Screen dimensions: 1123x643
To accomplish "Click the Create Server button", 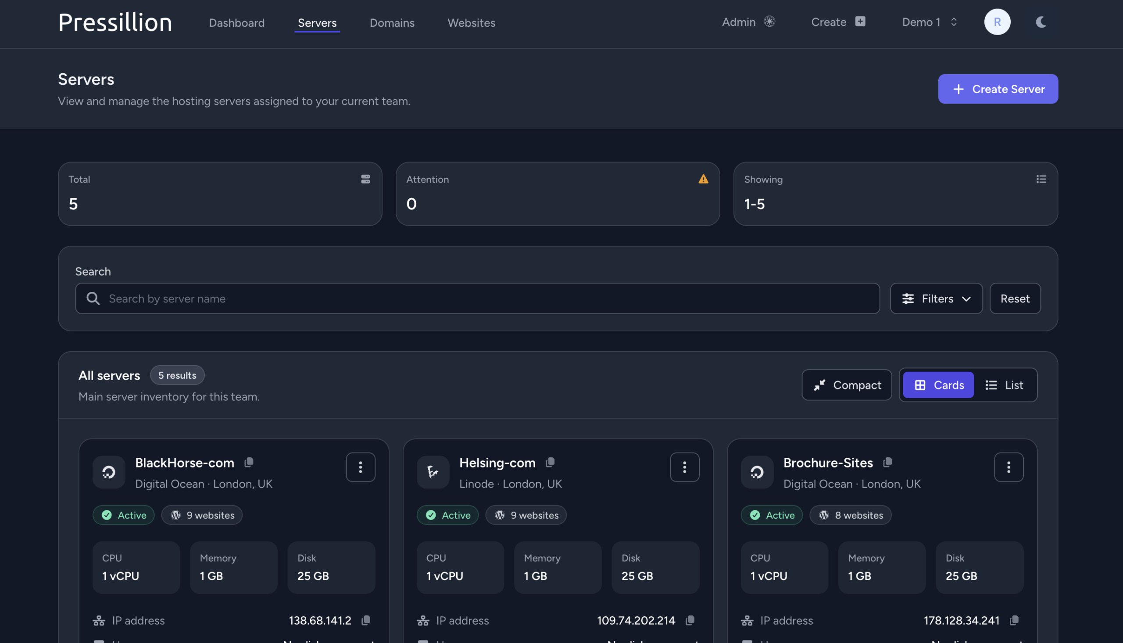I will (998, 89).
